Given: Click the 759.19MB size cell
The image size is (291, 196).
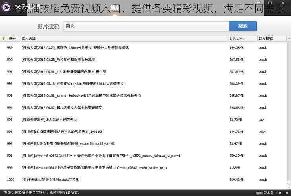Looking at the screenshot, I should 236,156.
